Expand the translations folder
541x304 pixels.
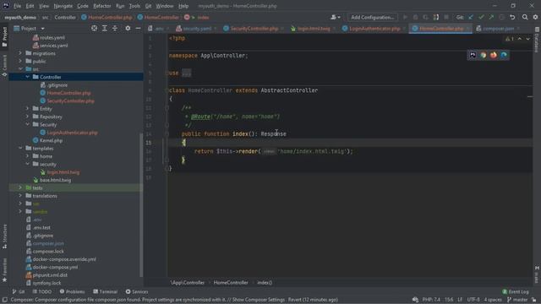pyautogui.click(x=20, y=196)
